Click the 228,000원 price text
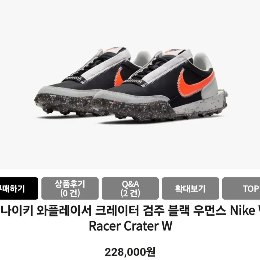The image size is (260, 260). click(130, 252)
